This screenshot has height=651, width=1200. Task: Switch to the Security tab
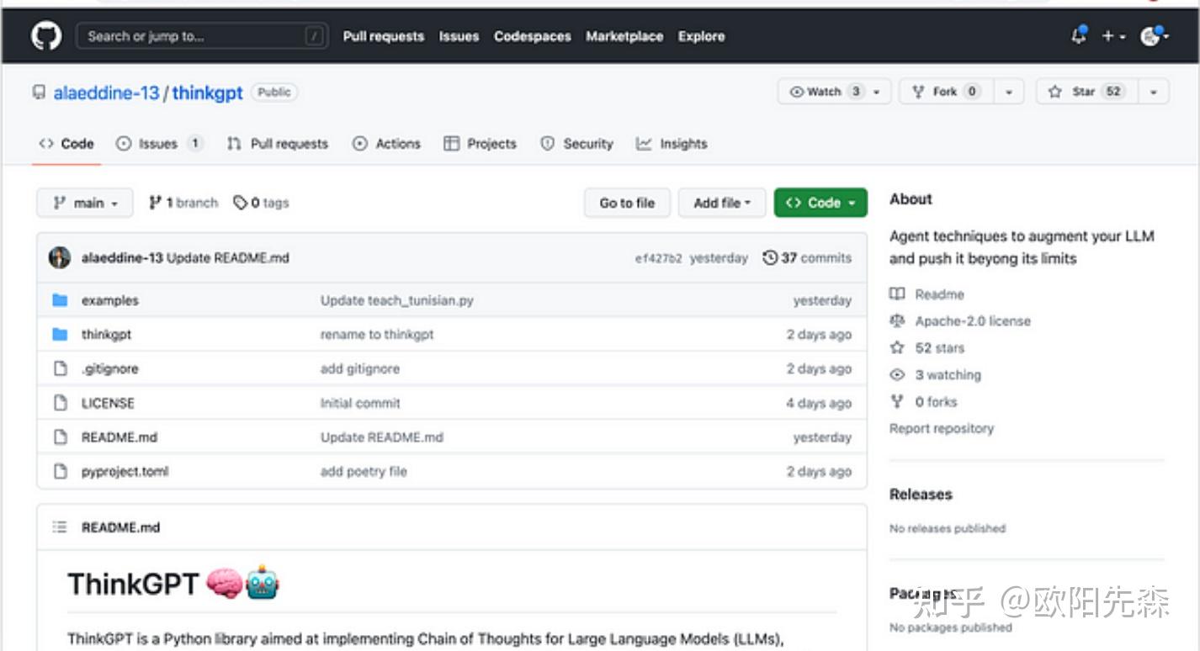(576, 144)
